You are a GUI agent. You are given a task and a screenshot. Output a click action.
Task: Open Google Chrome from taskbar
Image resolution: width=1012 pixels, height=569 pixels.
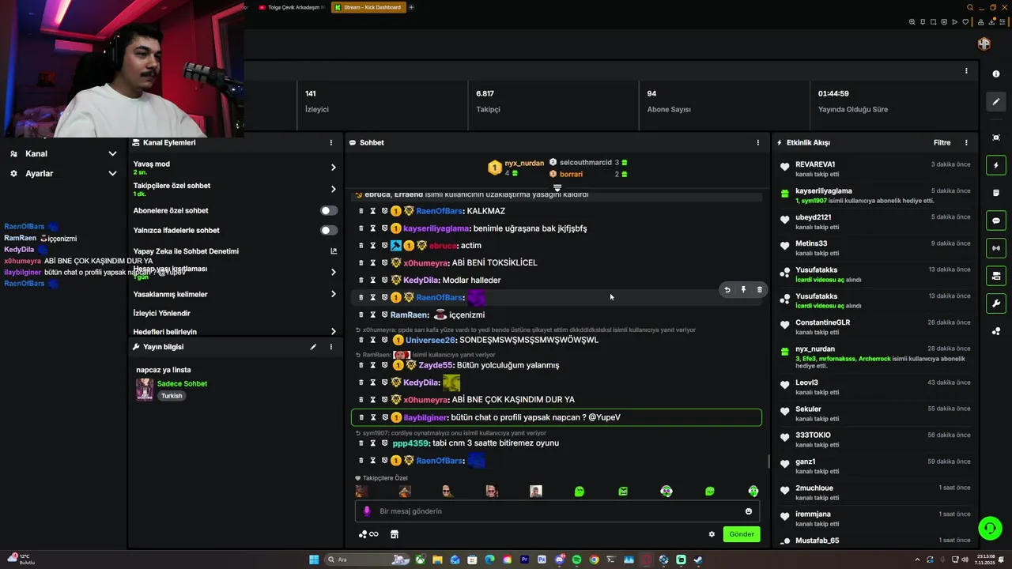594,560
